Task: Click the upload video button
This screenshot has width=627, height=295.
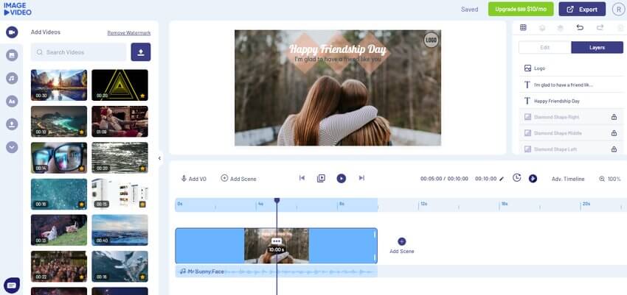Action: 141,51
